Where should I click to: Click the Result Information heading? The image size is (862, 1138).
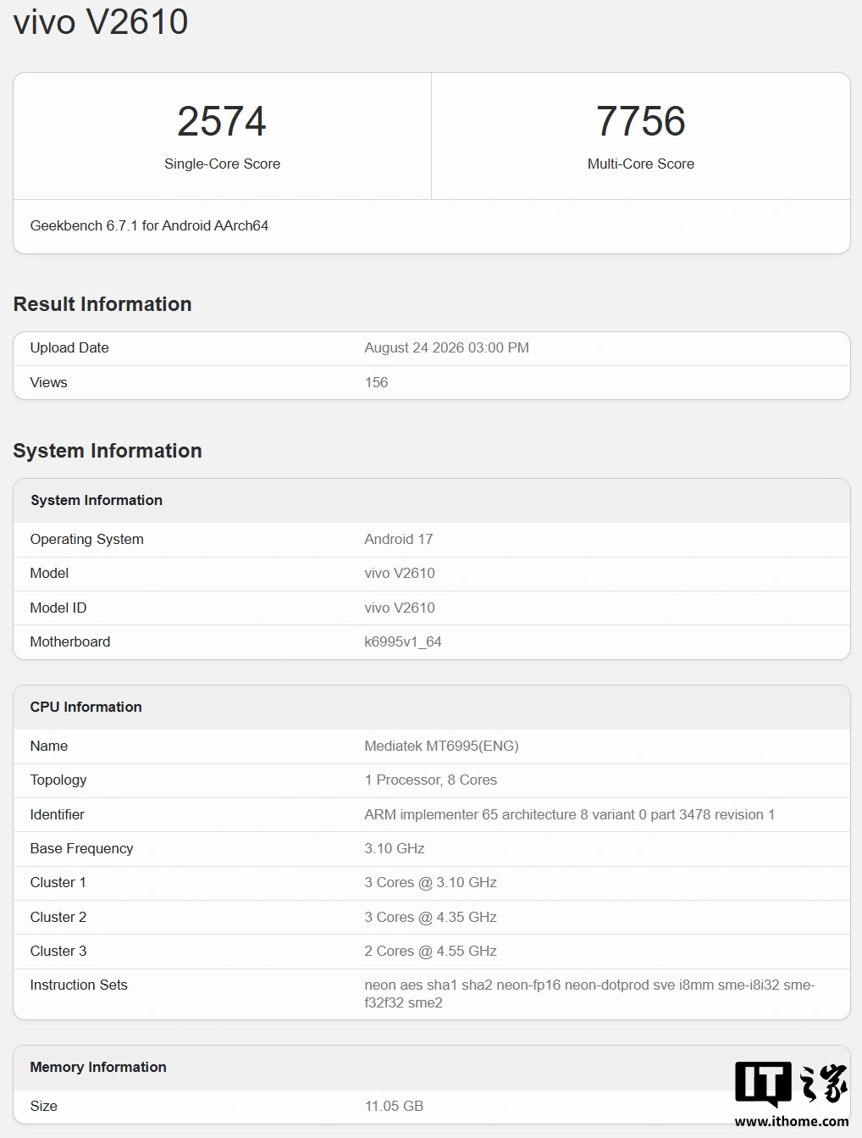click(102, 304)
